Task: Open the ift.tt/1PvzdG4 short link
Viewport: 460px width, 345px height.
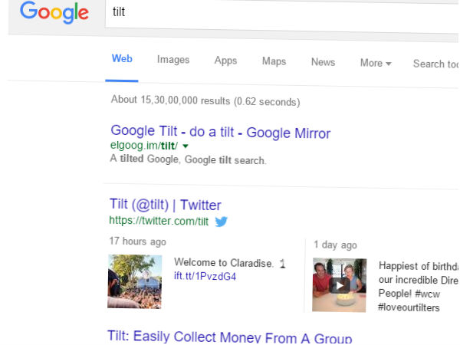Action: click(x=205, y=276)
